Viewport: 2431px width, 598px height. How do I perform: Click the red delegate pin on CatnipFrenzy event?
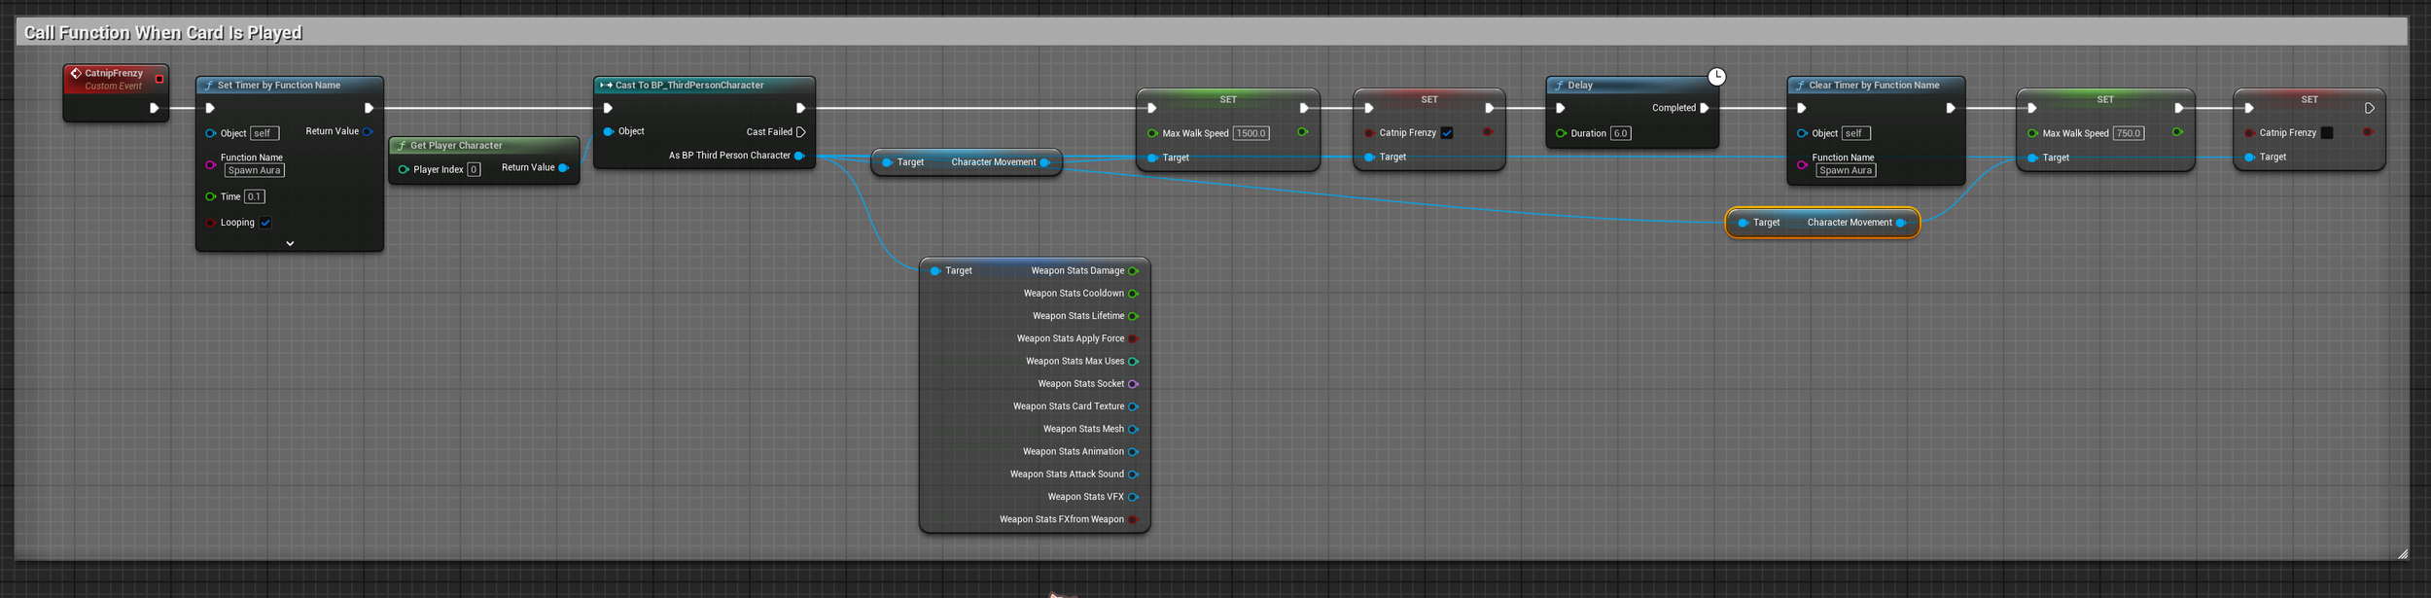tap(159, 79)
